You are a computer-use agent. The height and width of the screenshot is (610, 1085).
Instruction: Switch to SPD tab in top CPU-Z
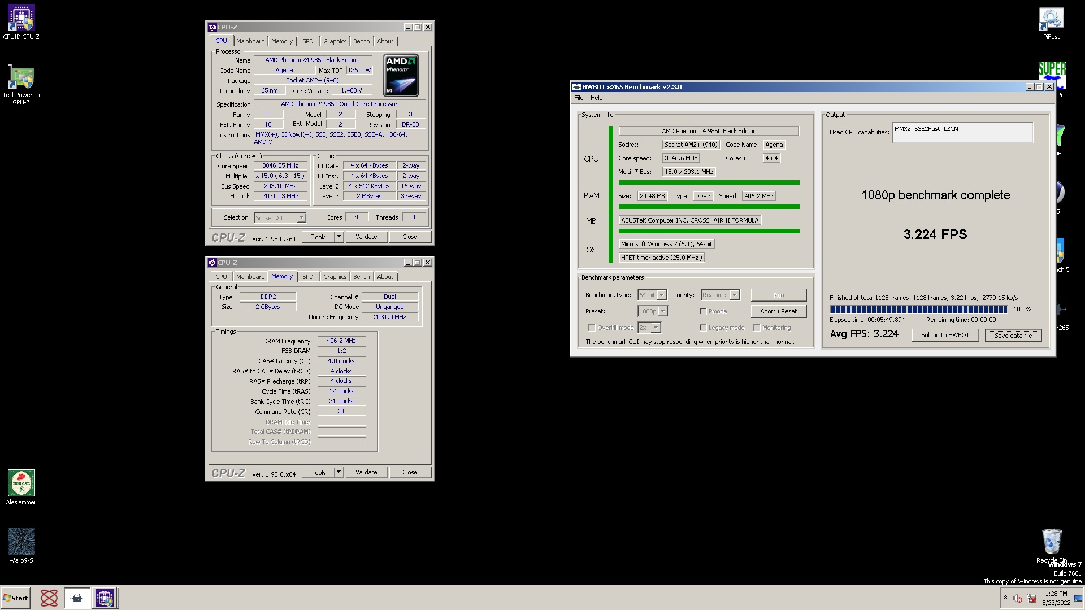point(307,41)
